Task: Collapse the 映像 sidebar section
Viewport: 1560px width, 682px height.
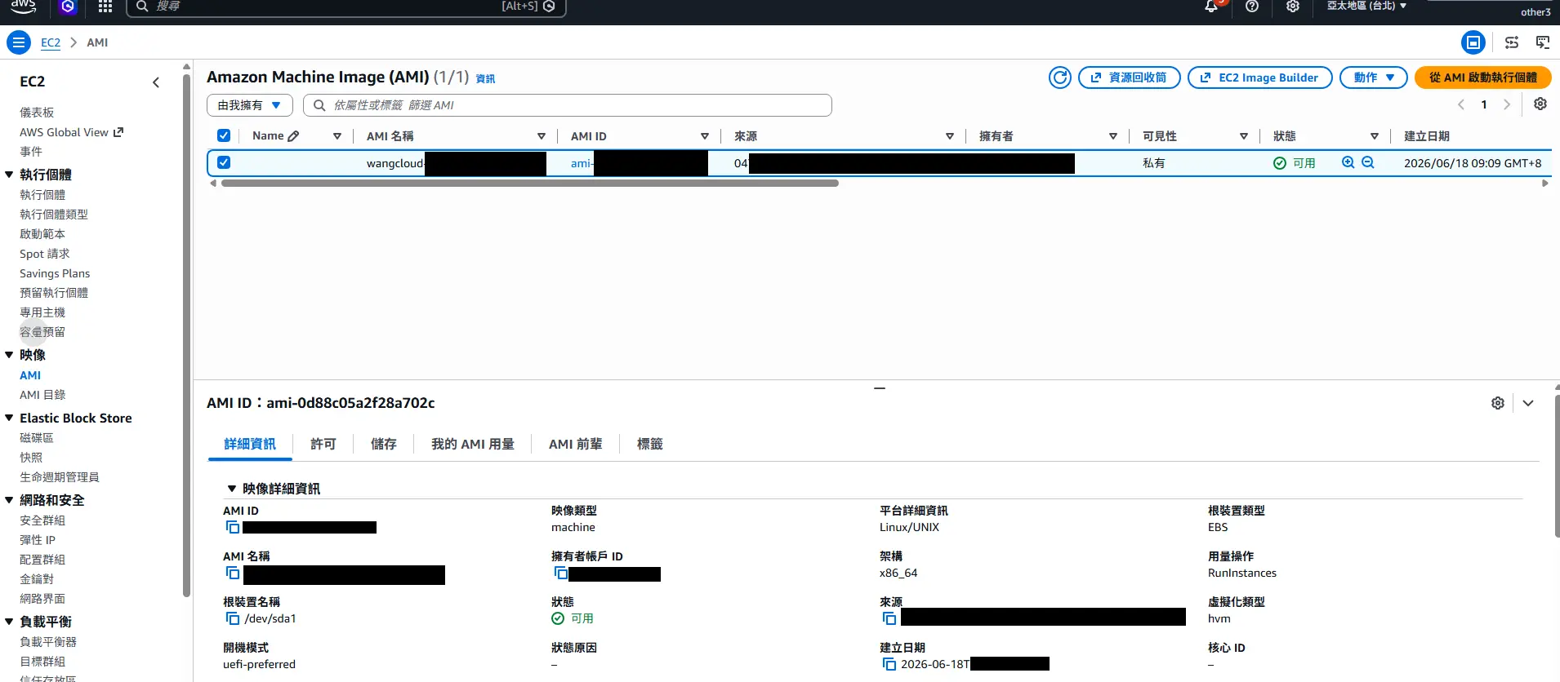Action: [x=9, y=354]
